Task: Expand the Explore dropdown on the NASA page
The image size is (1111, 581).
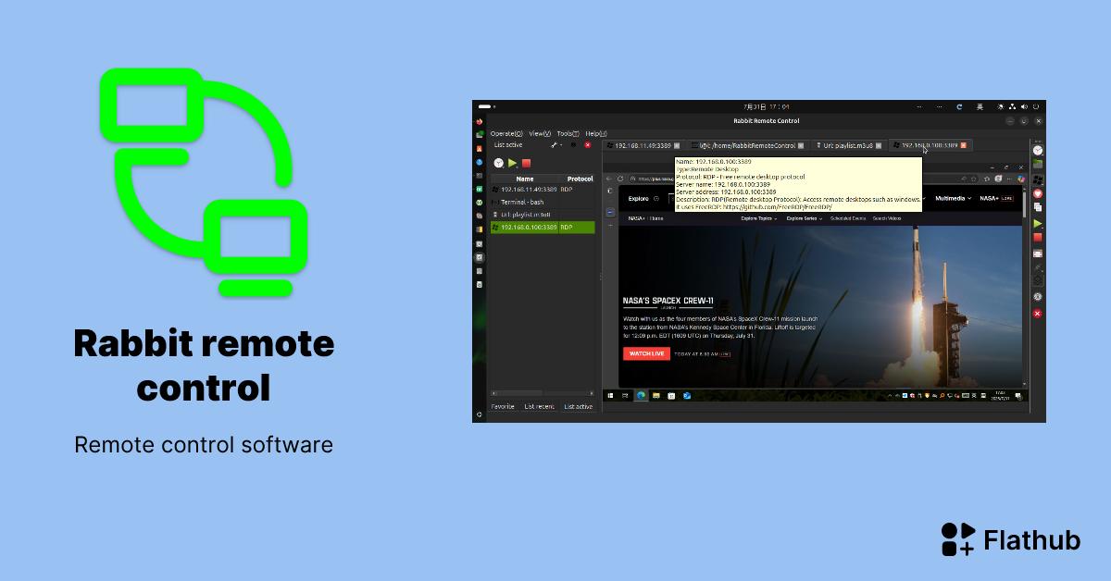Action: click(x=641, y=198)
